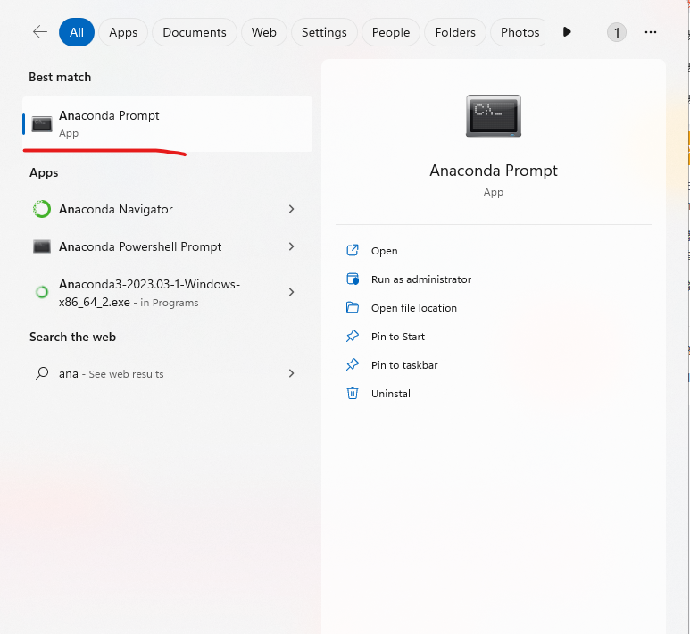Click the Open file location folder icon

[353, 307]
